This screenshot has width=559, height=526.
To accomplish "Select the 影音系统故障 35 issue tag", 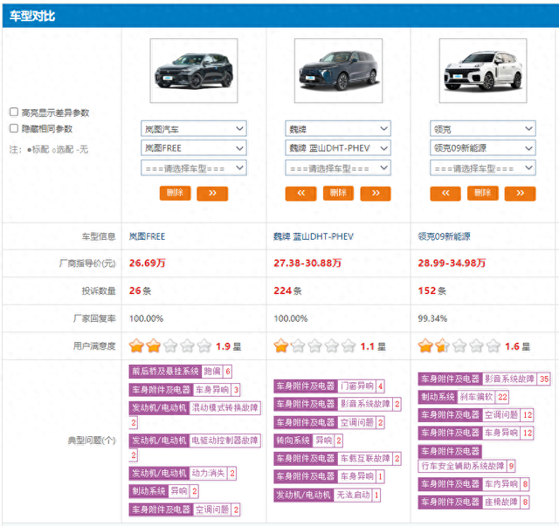I will 484,379.
